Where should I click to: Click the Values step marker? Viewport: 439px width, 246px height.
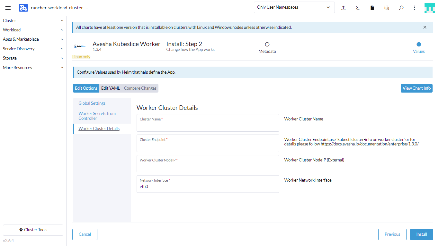click(419, 45)
